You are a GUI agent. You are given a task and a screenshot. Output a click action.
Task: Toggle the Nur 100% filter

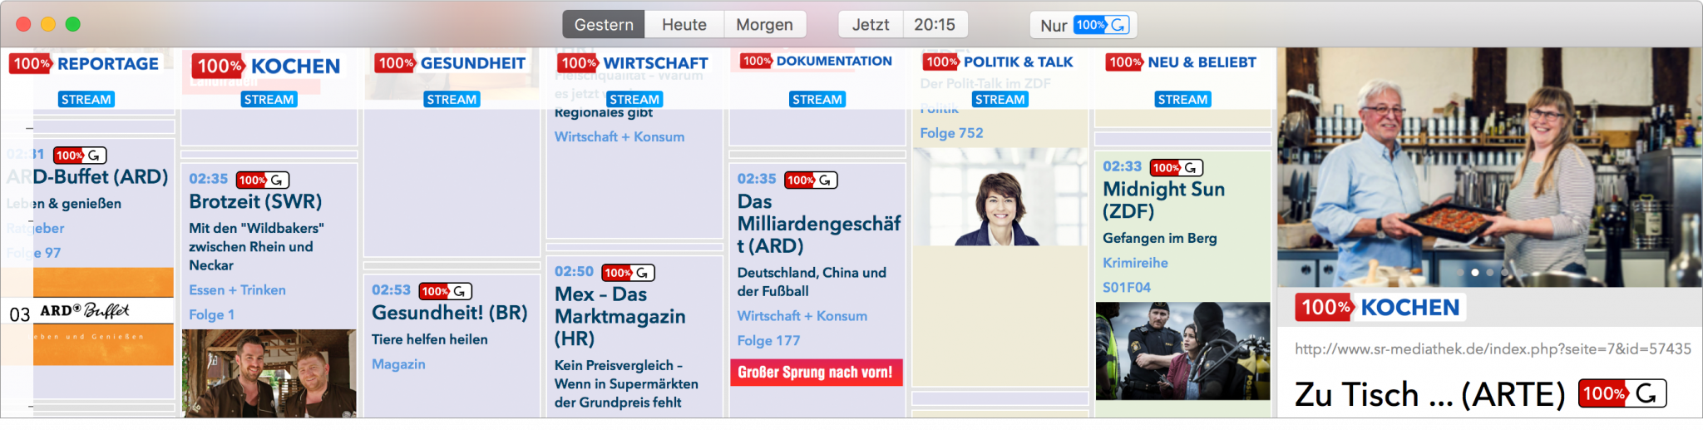1083,25
